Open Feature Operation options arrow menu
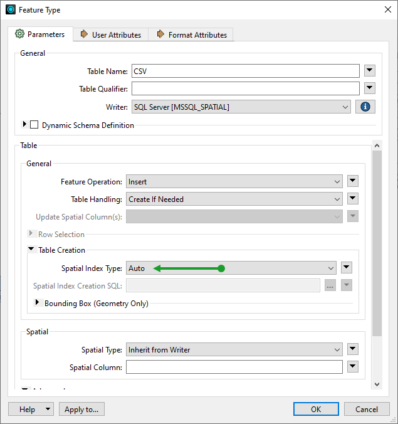398x424 pixels. (x=352, y=181)
